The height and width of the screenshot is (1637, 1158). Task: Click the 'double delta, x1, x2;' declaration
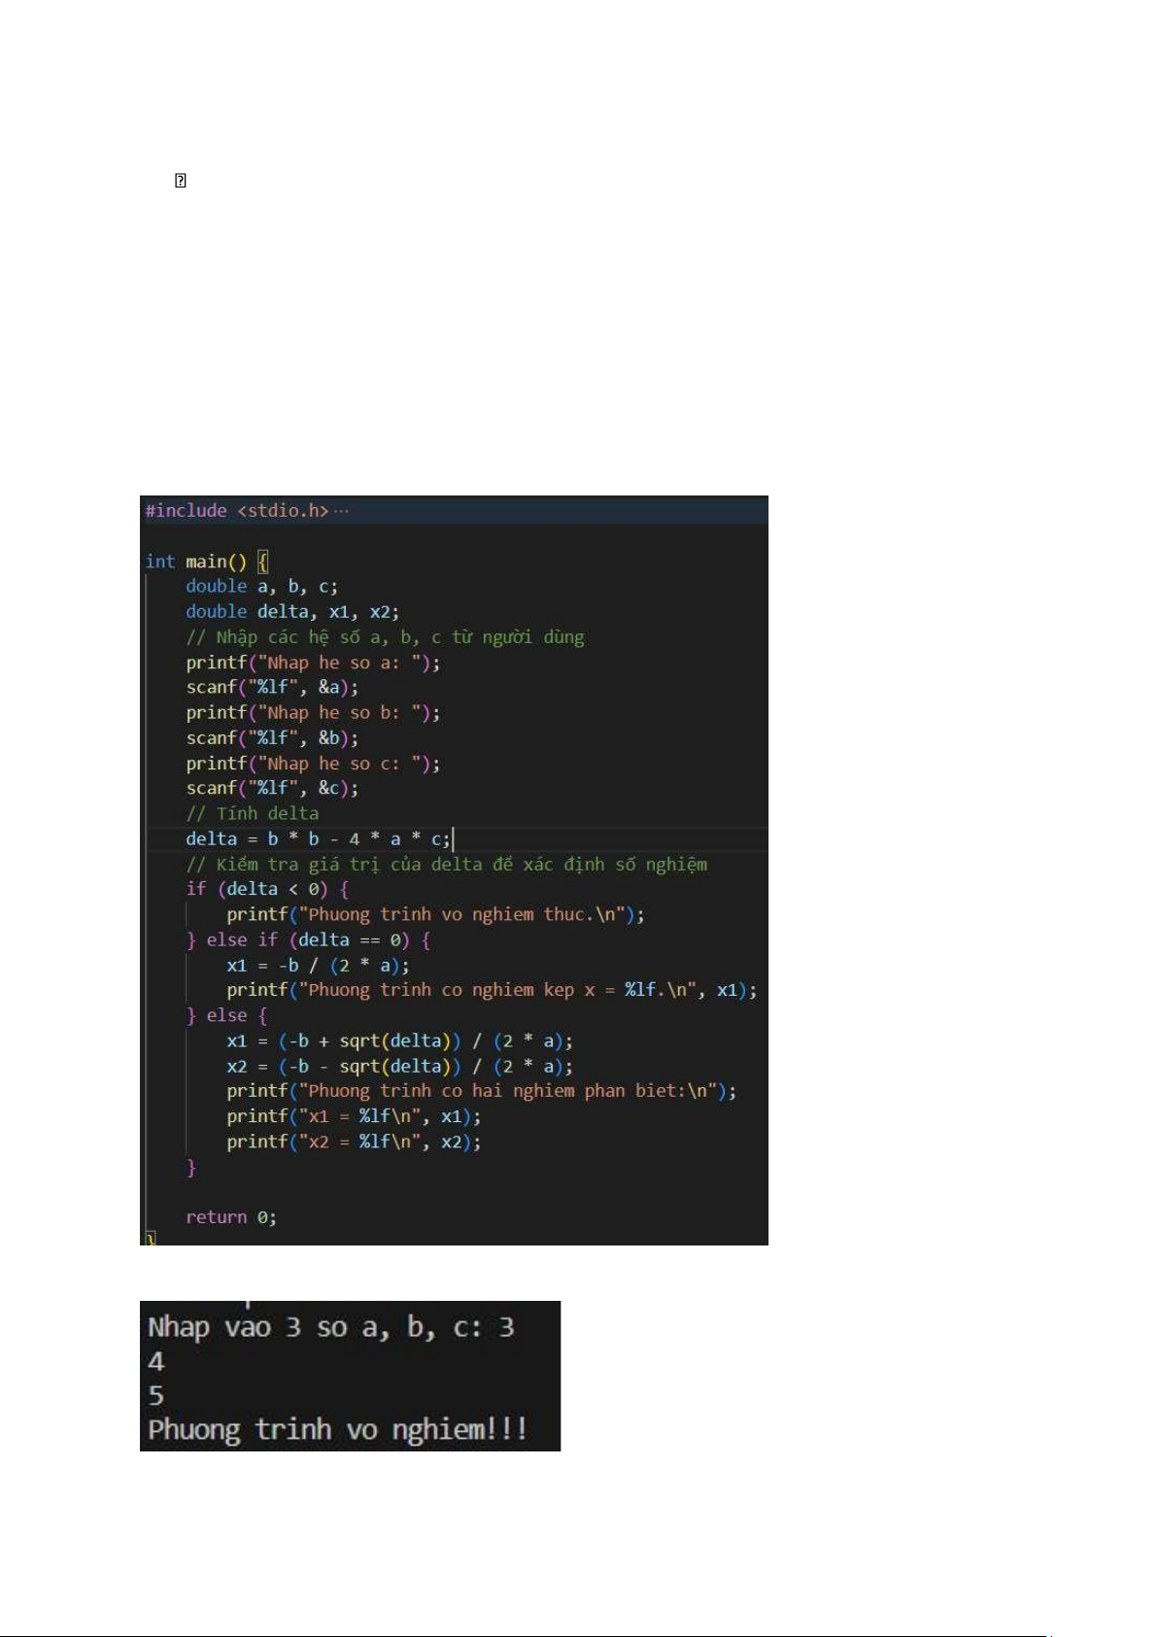click(x=291, y=612)
